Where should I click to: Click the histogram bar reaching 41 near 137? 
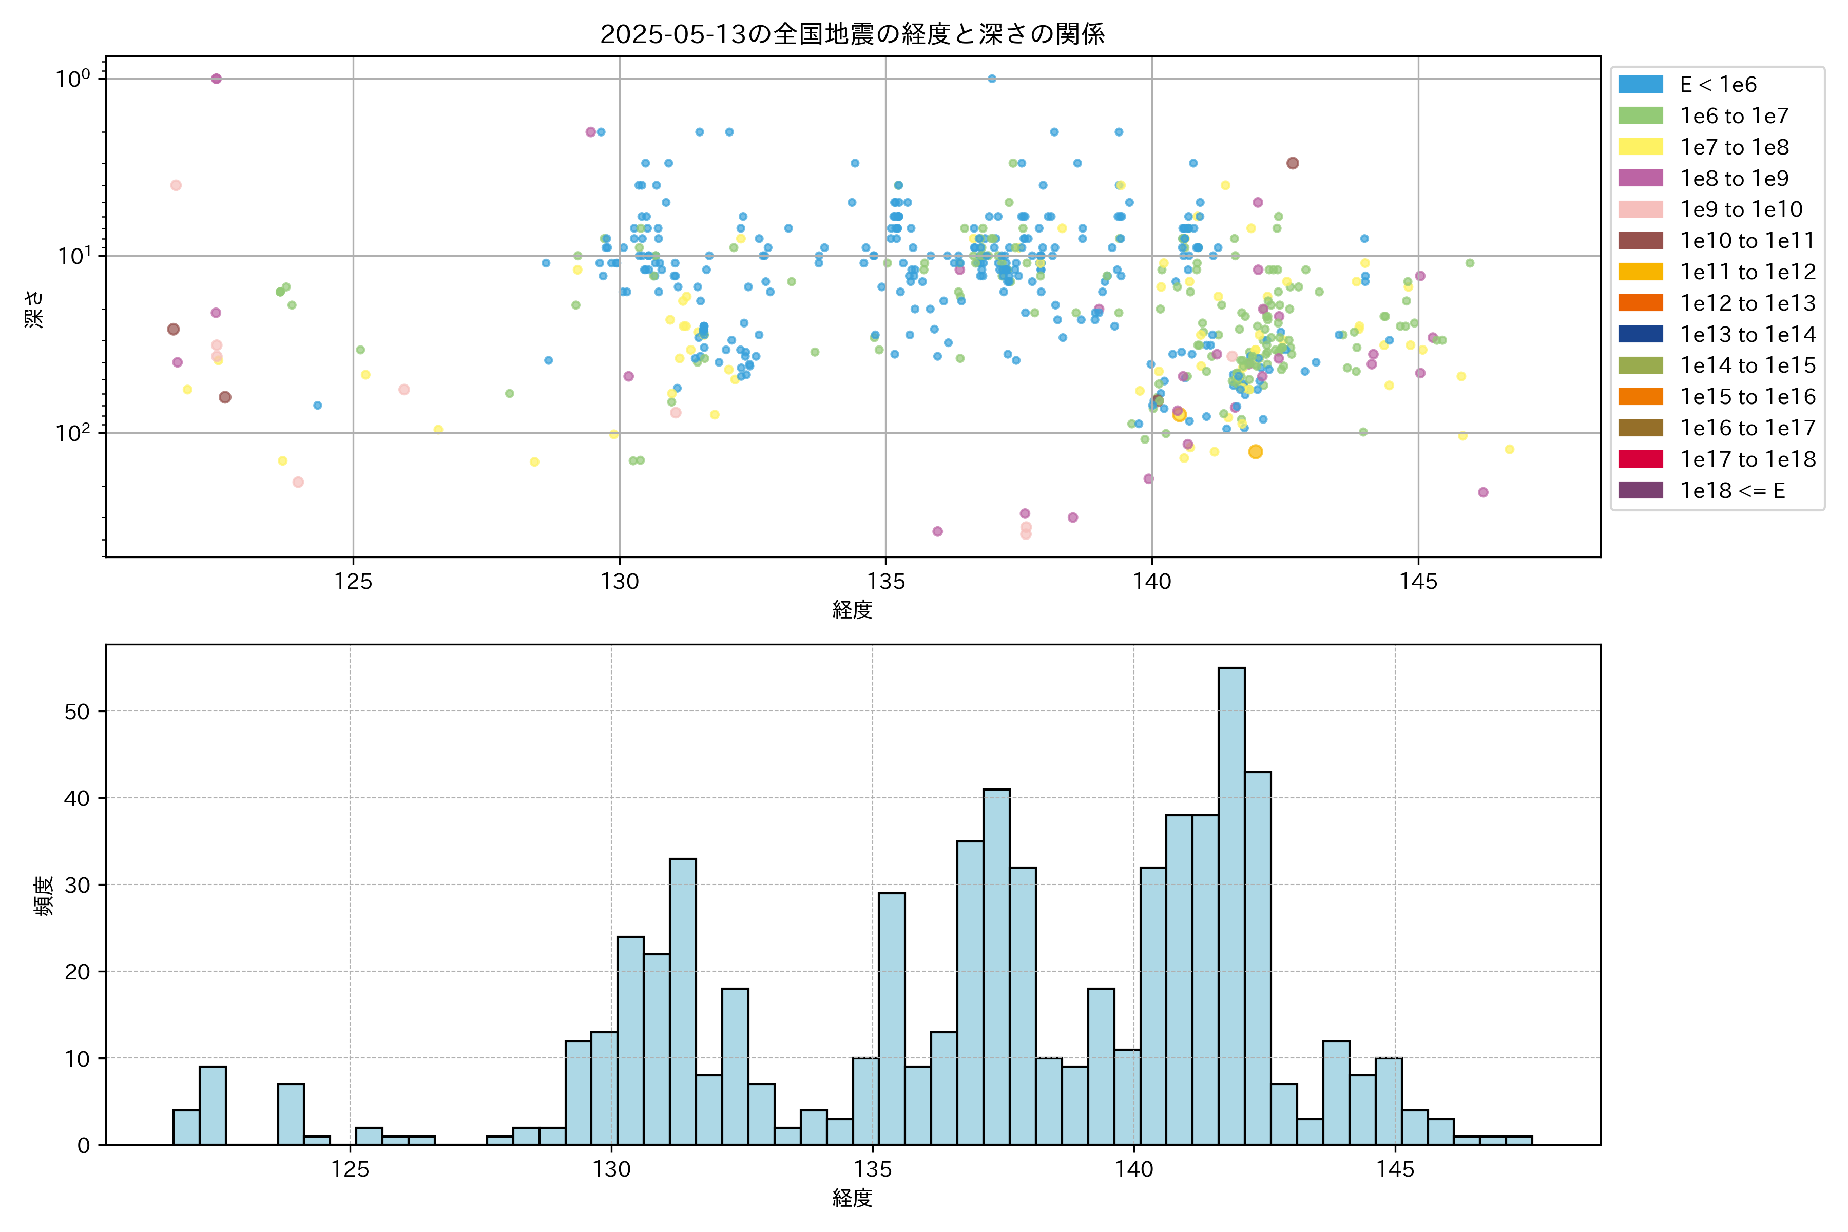tap(996, 967)
